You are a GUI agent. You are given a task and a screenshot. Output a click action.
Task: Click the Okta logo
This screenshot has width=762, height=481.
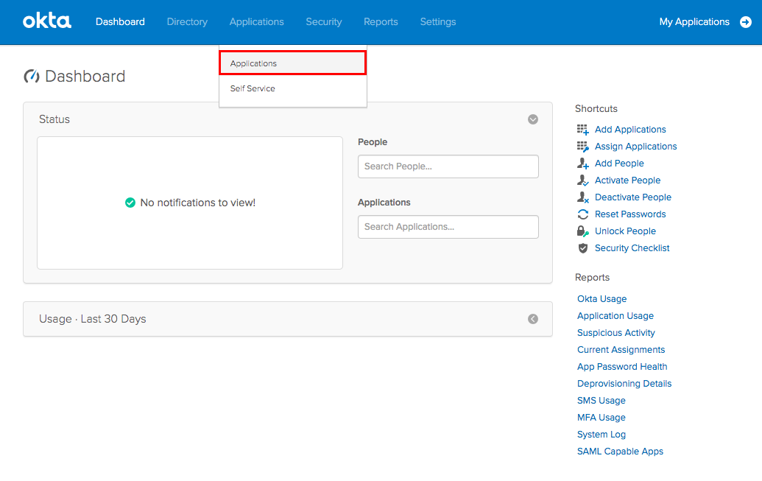(47, 21)
